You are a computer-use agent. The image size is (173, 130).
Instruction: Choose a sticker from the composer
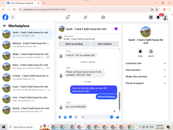click(x=71, y=117)
